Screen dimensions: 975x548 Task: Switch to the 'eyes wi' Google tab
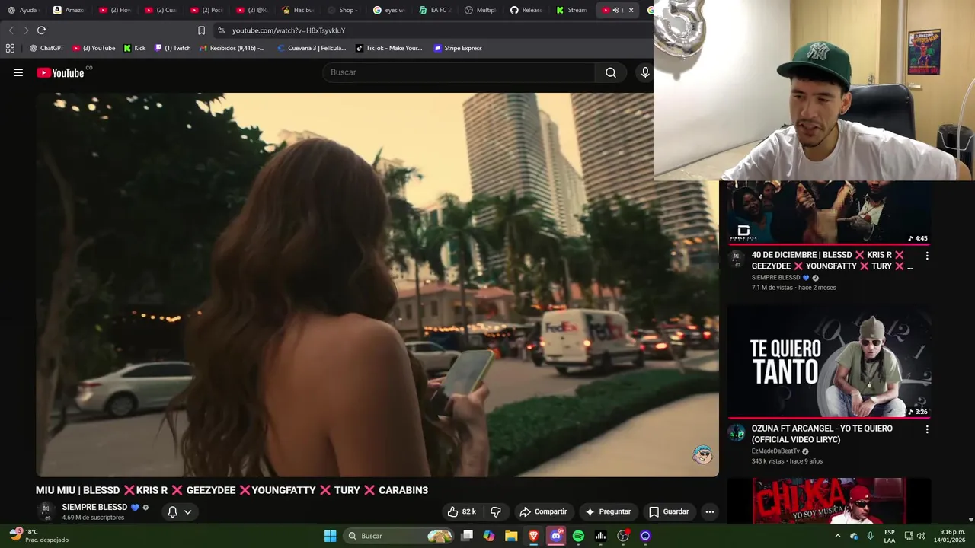click(x=388, y=10)
